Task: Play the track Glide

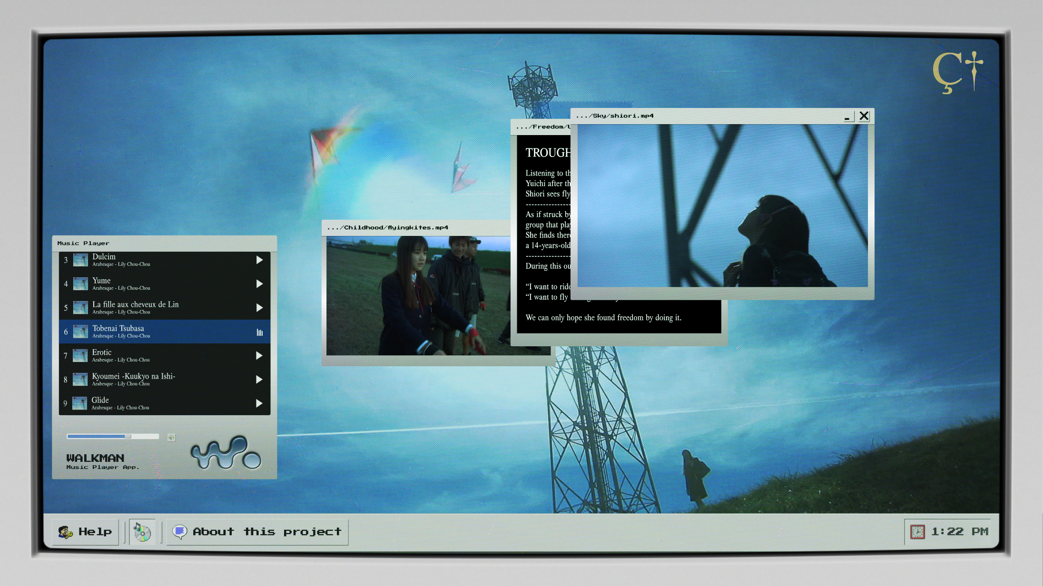Action: pos(259,403)
